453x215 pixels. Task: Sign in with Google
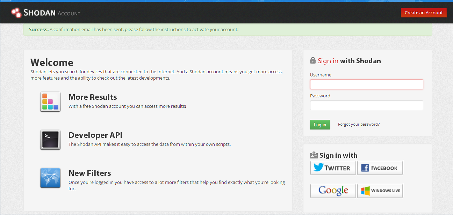pyautogui.click(x=333, y=191)
